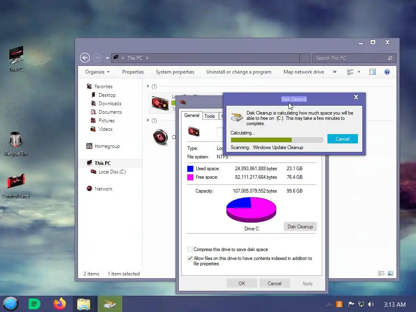This screenshot has width=416, height=312.
Task: Click the taskbar clock 3:13 AM
Action: coord(394,305)
